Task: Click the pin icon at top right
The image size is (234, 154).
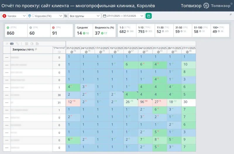Action: click(230, 14)
